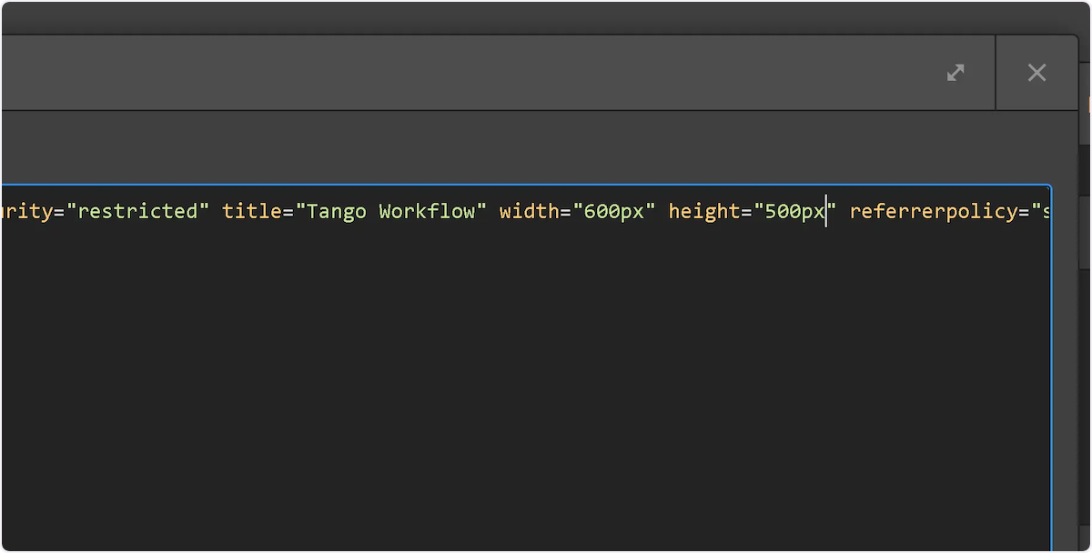1092x553 pixels.
Task: Click the title attribute name
Action: 252,212
